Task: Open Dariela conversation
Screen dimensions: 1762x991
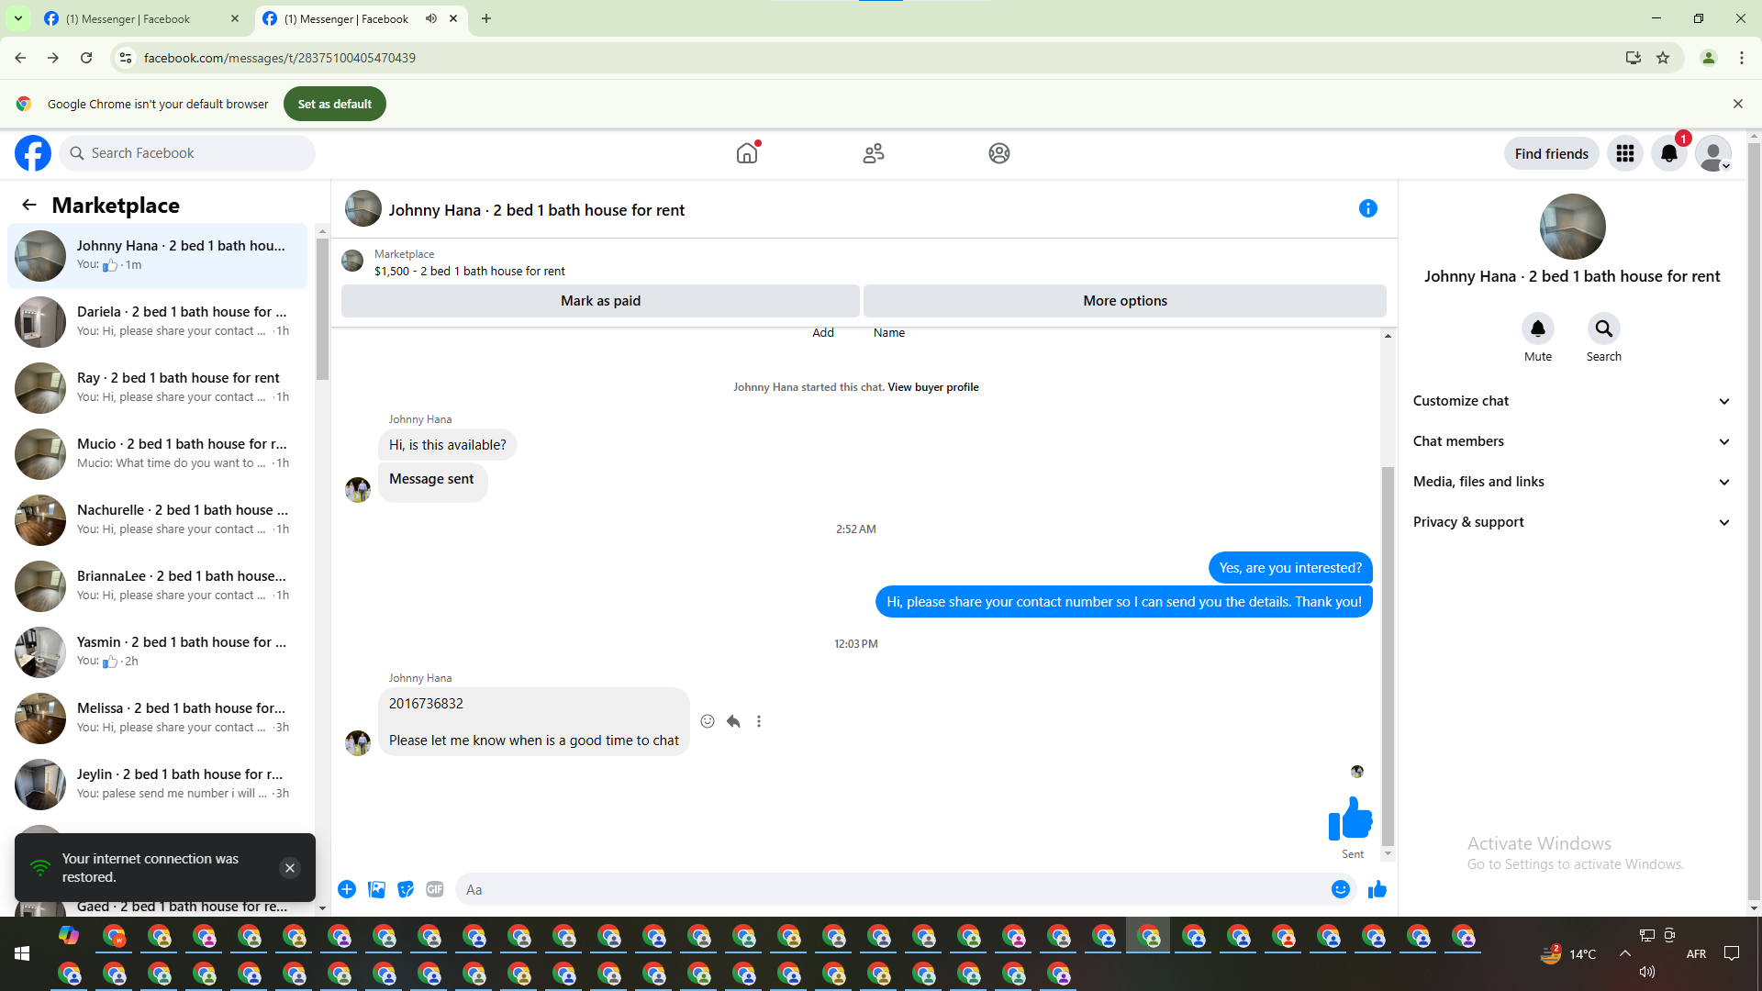Action: pyautogui.click(x=158, y=321)
